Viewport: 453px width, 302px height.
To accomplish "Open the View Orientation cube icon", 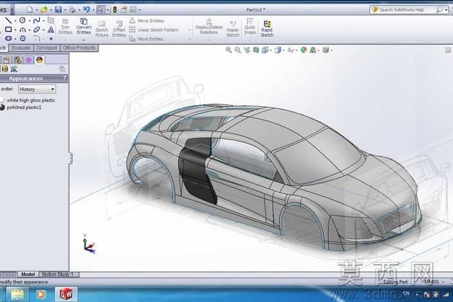I will coord(265,50).
